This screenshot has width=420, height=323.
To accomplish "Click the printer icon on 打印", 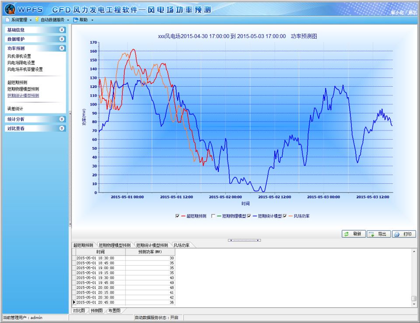I will point(397,234).
